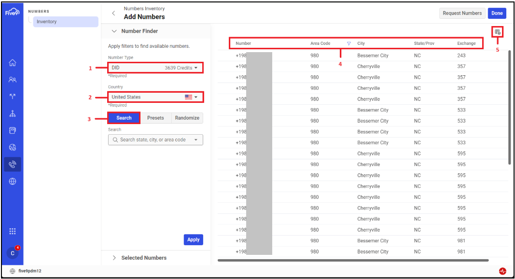515x279 pixels.
Task: Click the Numbers Inventory breadcrumb
Action: [144, 9]
